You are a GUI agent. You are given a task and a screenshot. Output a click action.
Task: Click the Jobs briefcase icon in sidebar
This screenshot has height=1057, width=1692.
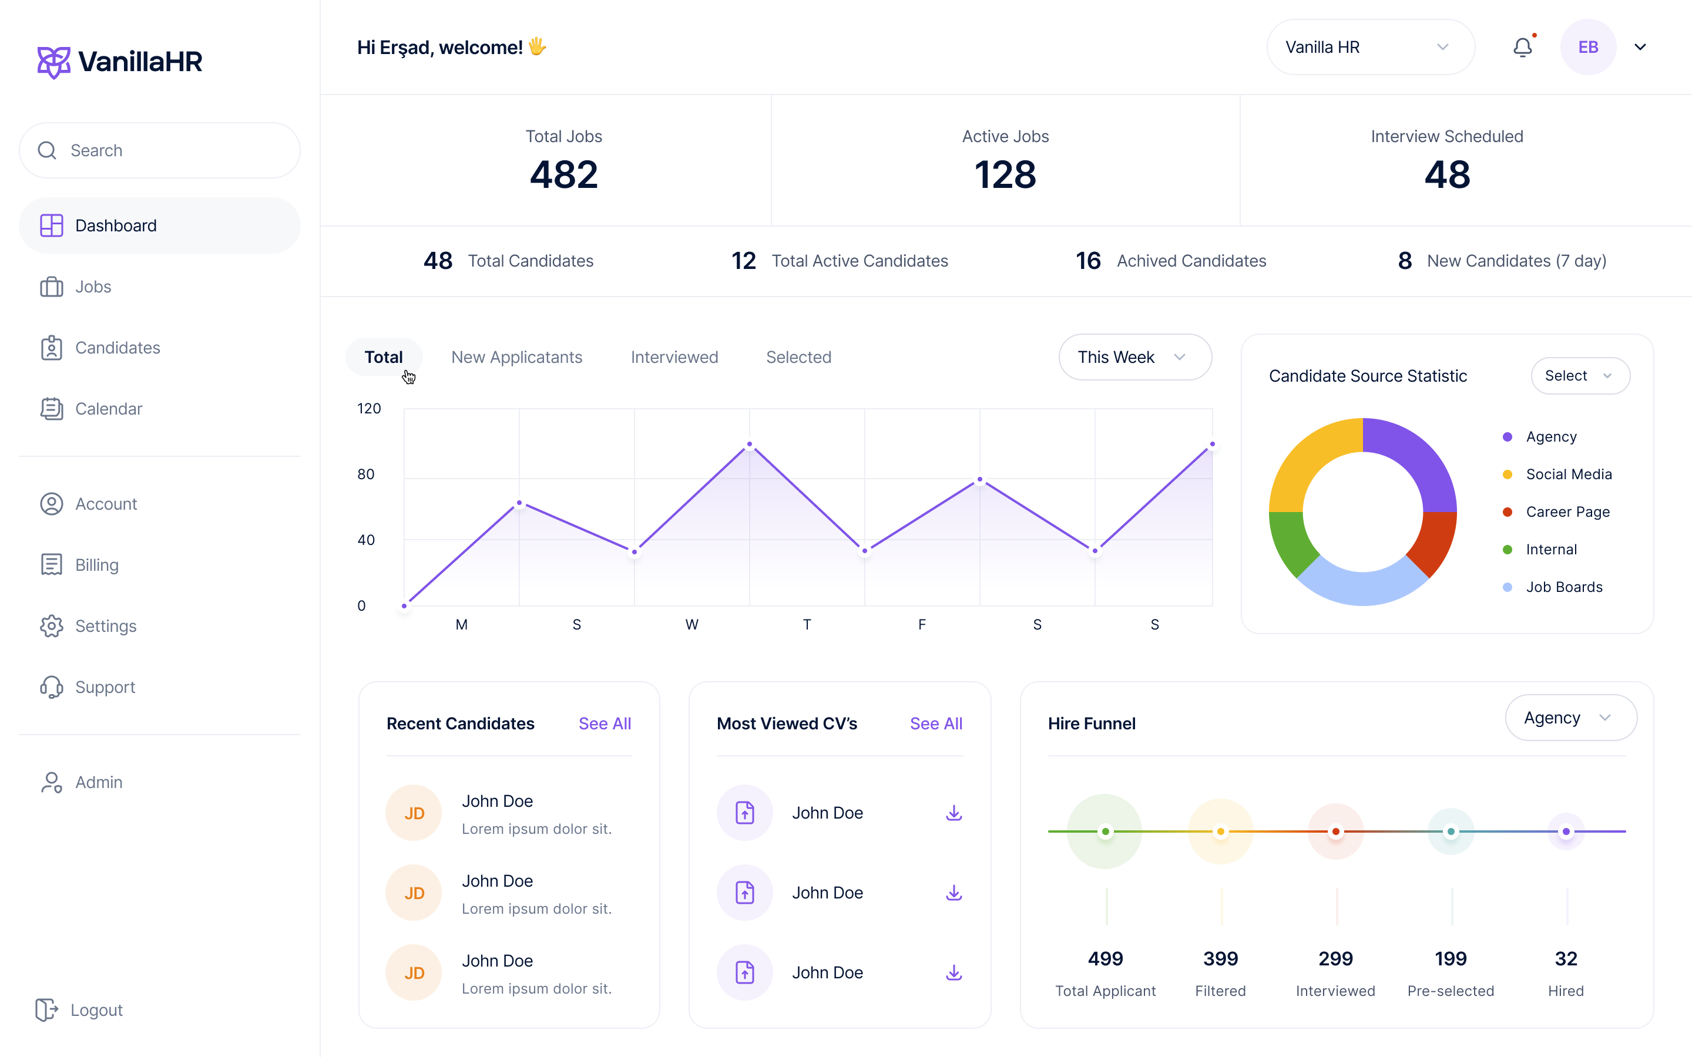point(51,287)
